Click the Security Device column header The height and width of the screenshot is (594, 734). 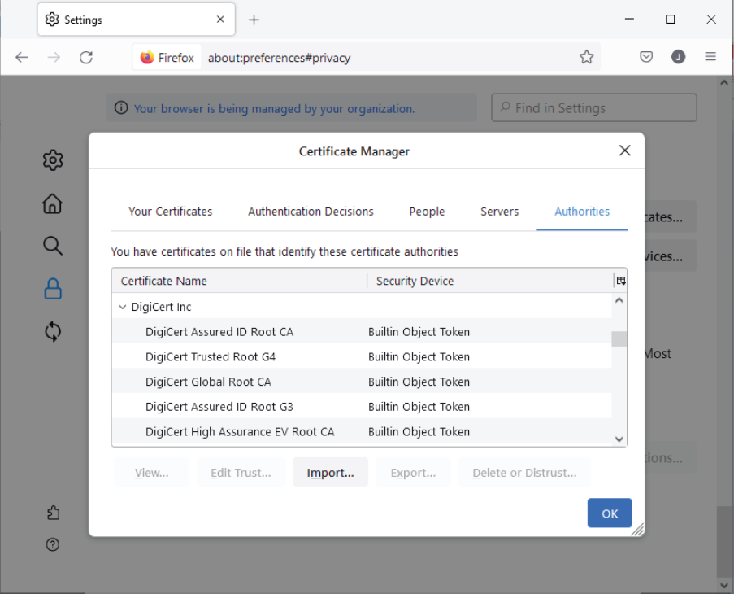pyautogui.click(x=490, y=281)
